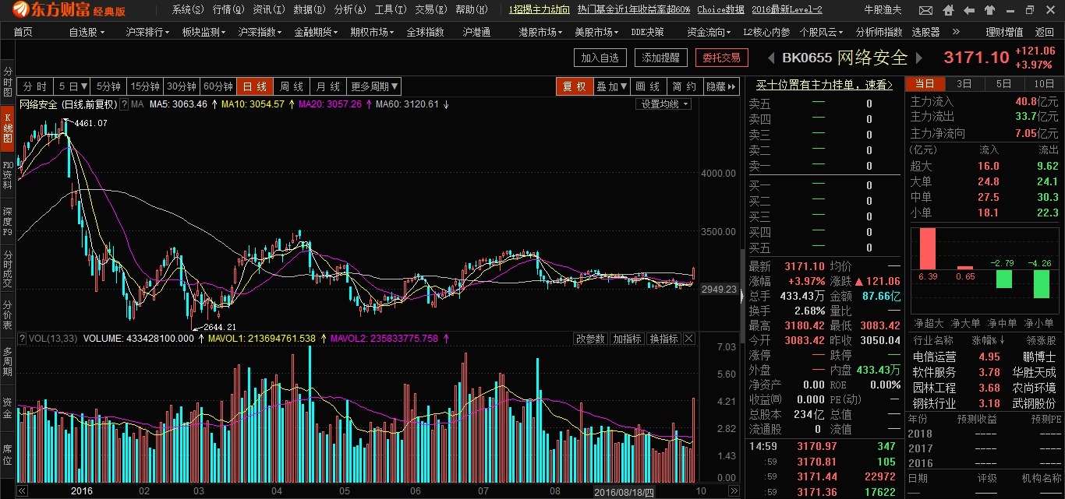Screen dimensions: 1065x499
Task: Go to previous sector with left triangle
Action: (771, 58)
